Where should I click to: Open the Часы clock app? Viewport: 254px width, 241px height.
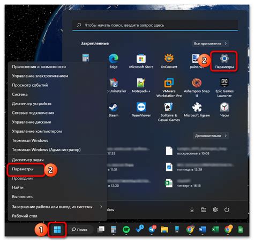tap(225, 110)
